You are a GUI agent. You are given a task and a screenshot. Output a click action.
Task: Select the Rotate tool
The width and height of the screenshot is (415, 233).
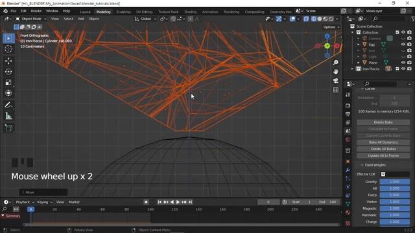[8, 72]
